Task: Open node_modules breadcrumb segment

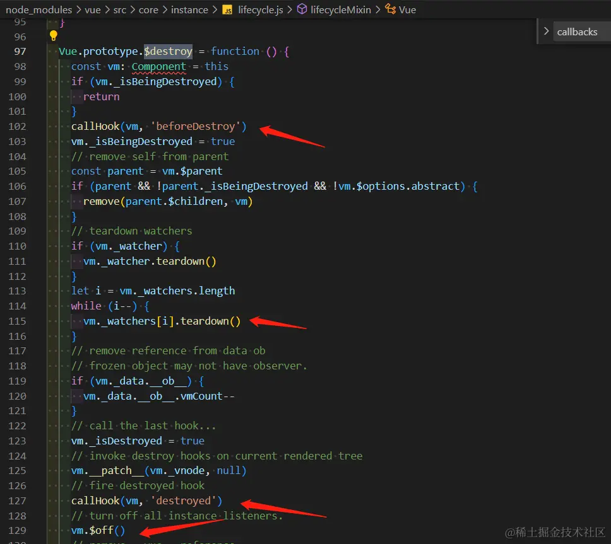Action: pos(39,9)
